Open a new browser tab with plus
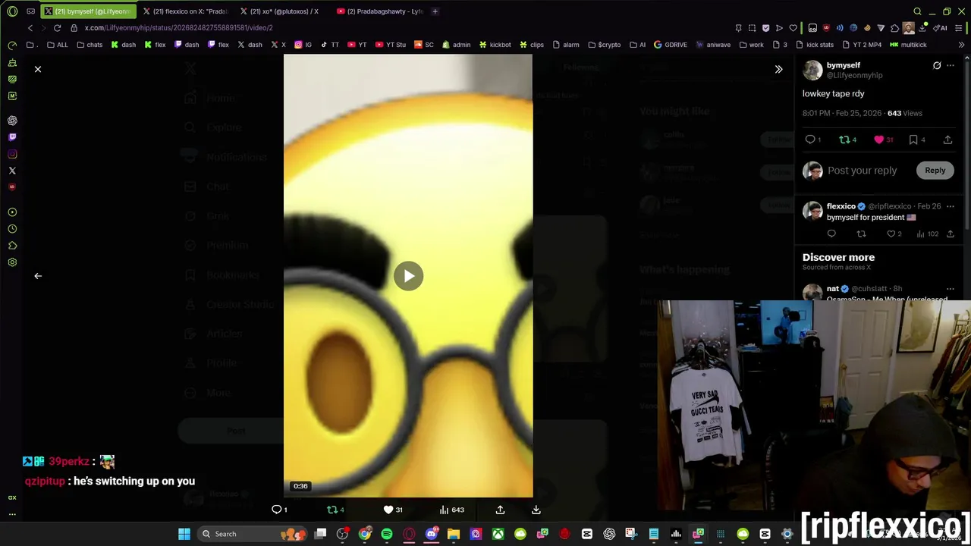The width and height of the screenshot is (971, 546). (x=435, y=11)
